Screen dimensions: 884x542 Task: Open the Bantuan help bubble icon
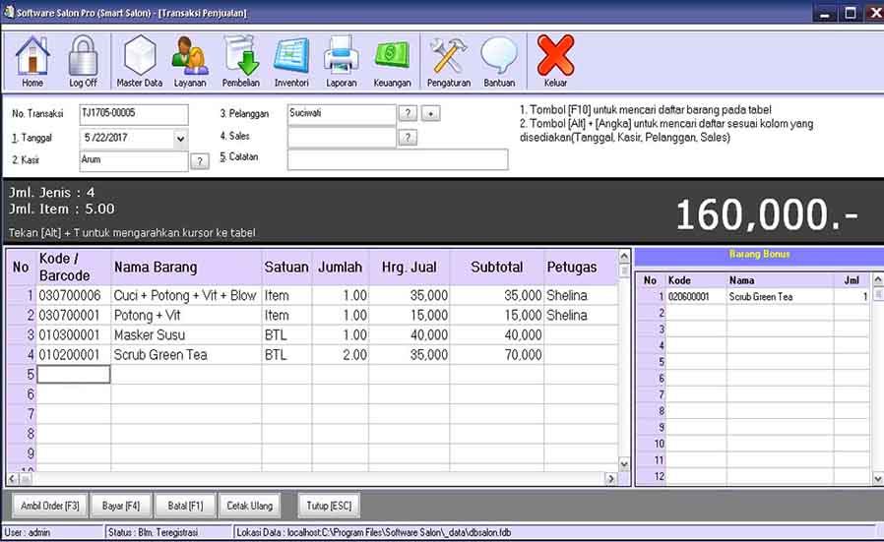[x=499, y=61]
